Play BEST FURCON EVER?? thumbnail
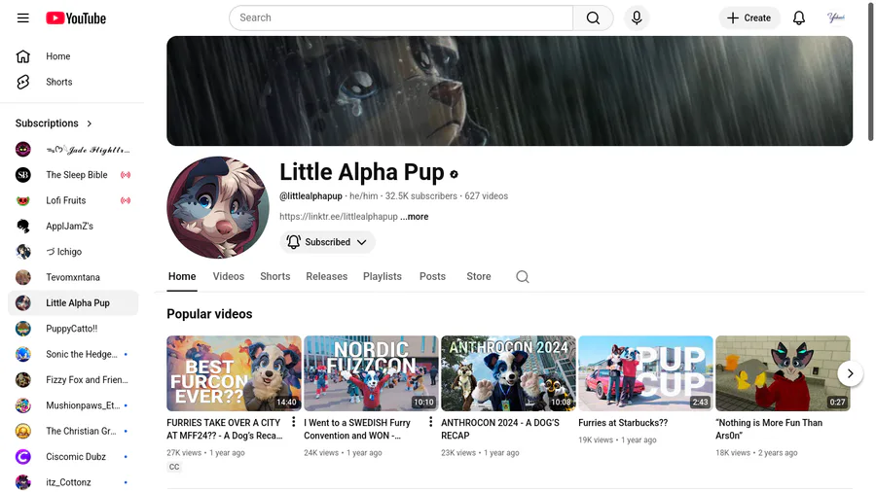 (234, 373)
